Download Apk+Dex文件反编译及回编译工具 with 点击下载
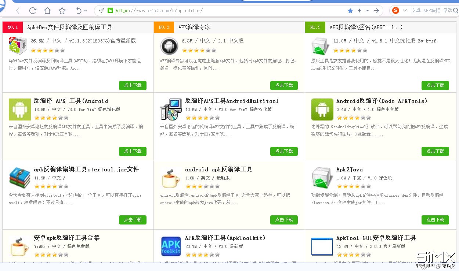This screenshot has width=459, height=271. [x=133, y=85]
